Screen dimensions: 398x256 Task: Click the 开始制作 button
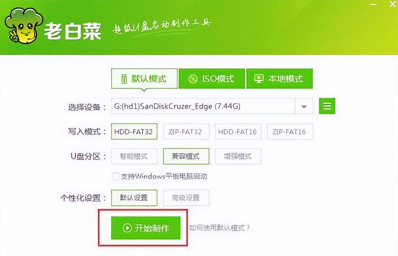[x=145, y=228]
